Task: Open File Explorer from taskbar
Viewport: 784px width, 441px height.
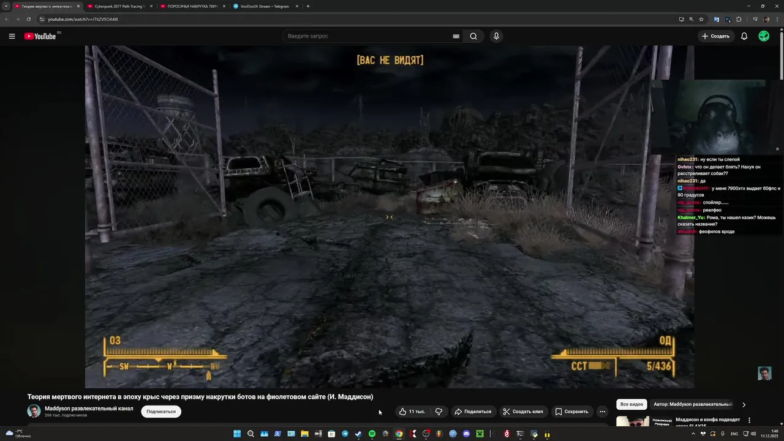Action: (x=304, y=434)
